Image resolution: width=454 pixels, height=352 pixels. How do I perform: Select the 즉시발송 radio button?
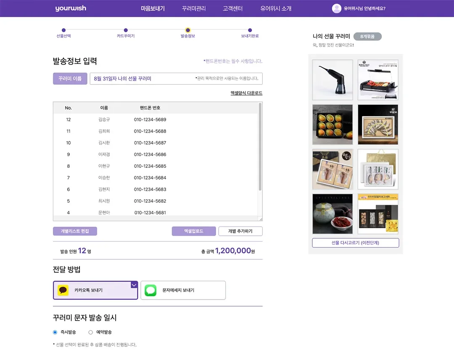(x=55, y=332)
